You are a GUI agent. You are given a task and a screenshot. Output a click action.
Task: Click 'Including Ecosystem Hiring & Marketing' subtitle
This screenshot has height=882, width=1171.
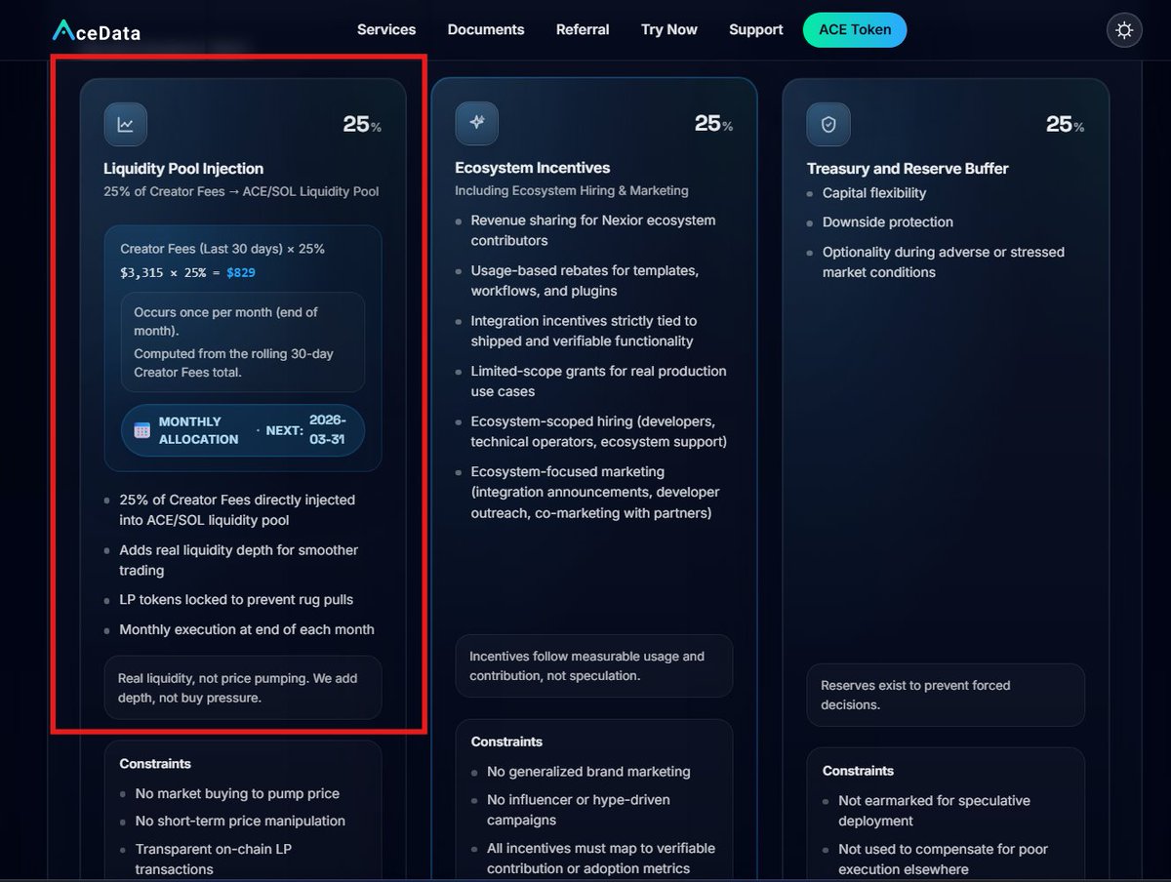(572, 190)
